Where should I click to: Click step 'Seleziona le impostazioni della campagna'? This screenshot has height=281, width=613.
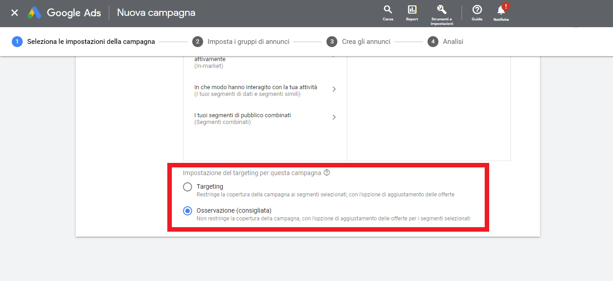[x=91, y=42]
